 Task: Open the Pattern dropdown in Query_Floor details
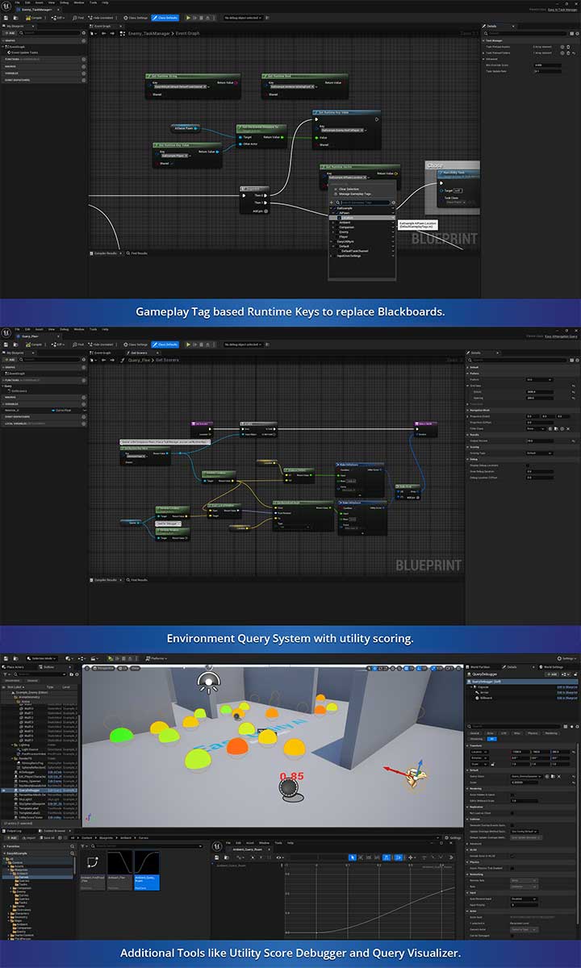pyautogui.click(x=539, y=379)
